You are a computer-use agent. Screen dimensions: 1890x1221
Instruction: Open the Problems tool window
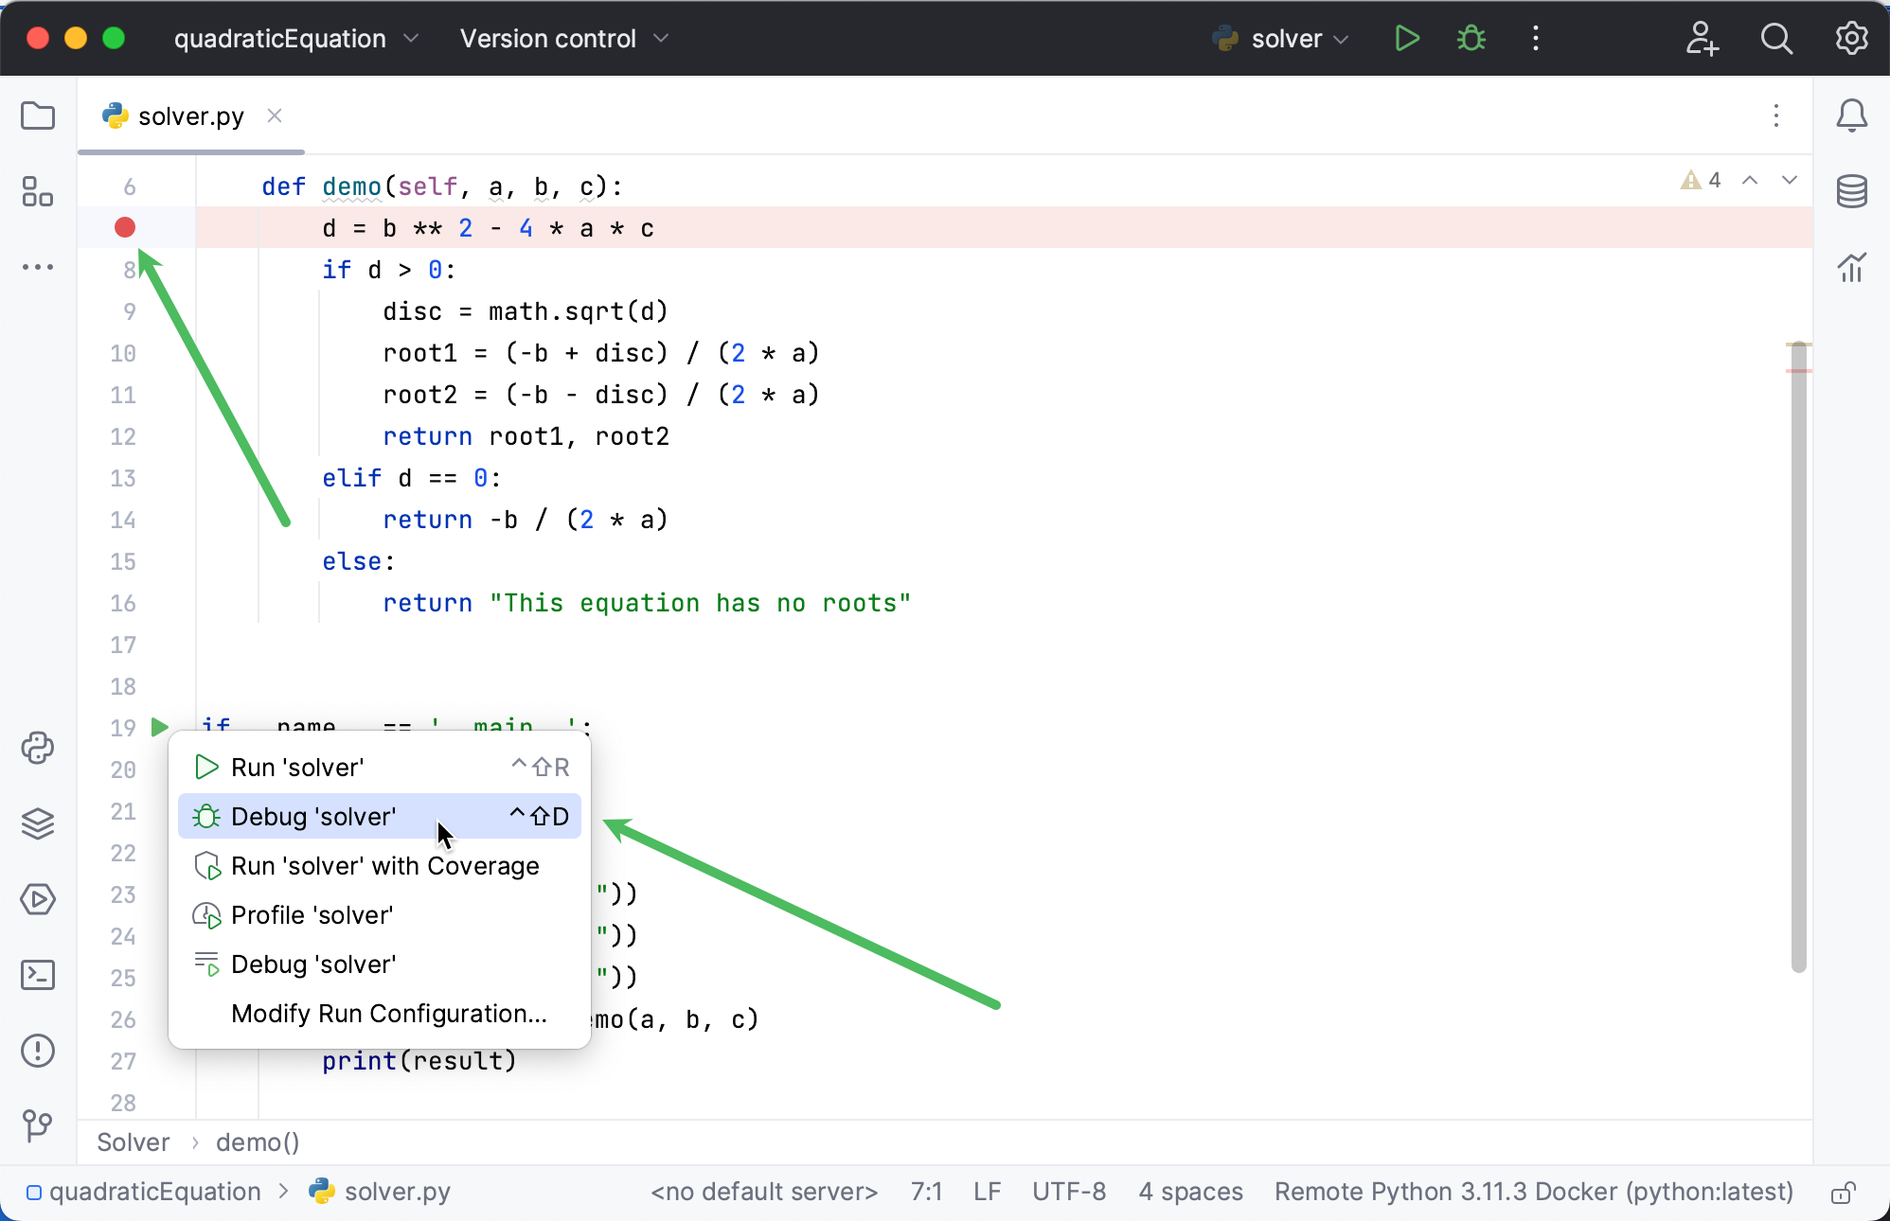click(38, 1052)
